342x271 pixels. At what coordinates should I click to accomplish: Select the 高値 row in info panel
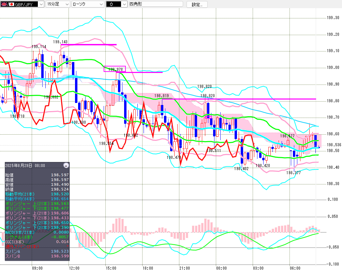[x=37, y=180]
